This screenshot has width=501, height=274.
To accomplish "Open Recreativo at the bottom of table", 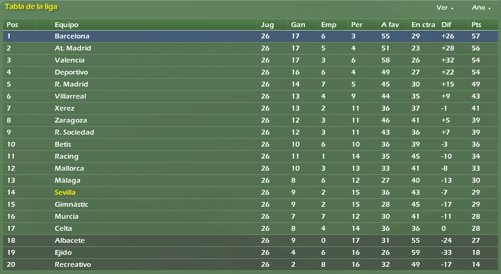I will [x=73, y=264].
